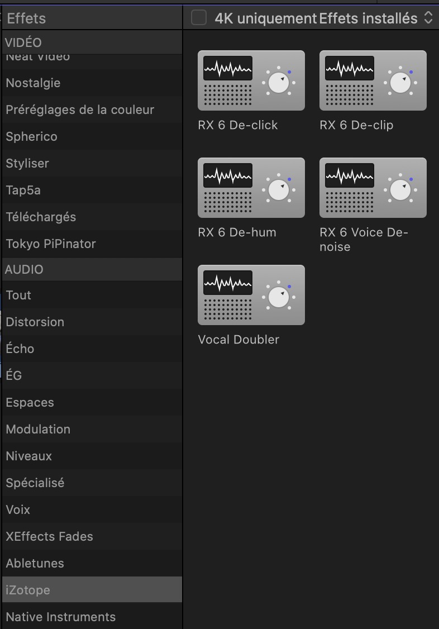439x629 pixels.
Task: Choose the Tokyo PiPinator category
Action: click(x=92, y=244)
